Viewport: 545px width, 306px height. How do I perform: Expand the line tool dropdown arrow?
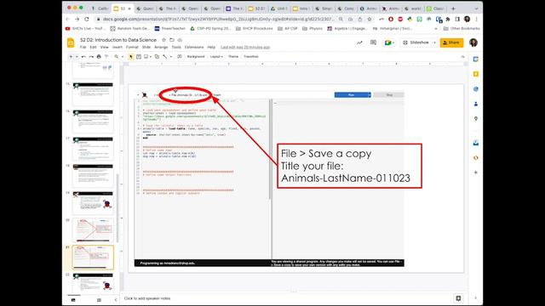coord(170,57)
